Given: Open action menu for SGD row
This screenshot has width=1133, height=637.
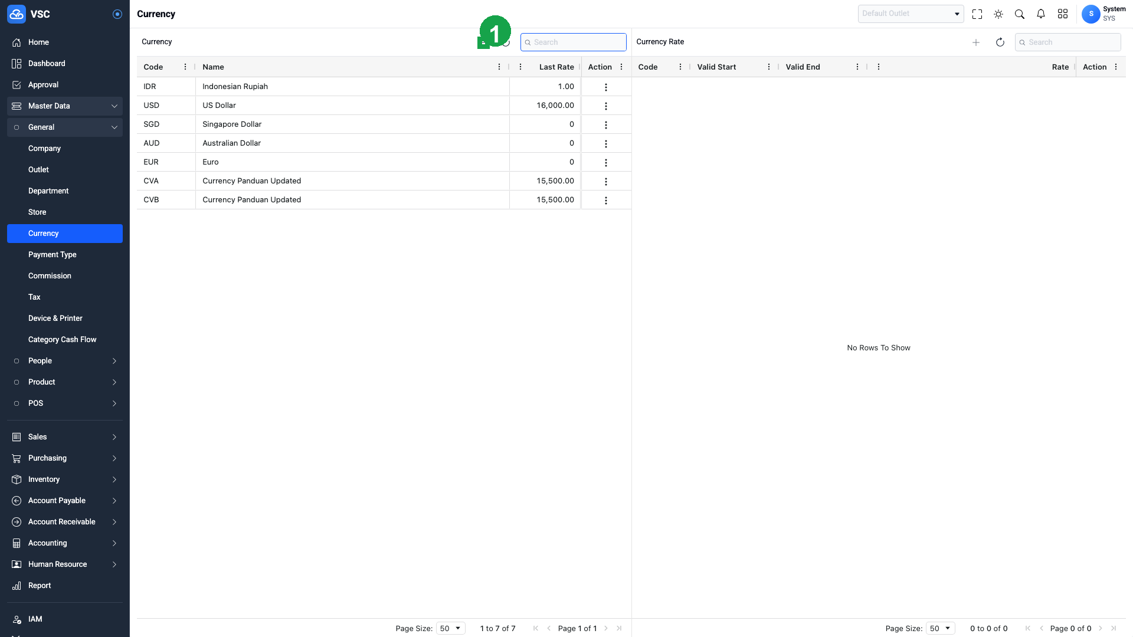Looking at the screenshot, I should pyautogui.click(x=606, y=125).
